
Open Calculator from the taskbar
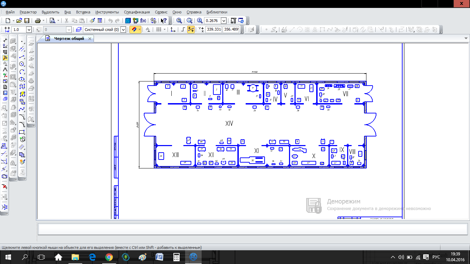coord(176,257)
